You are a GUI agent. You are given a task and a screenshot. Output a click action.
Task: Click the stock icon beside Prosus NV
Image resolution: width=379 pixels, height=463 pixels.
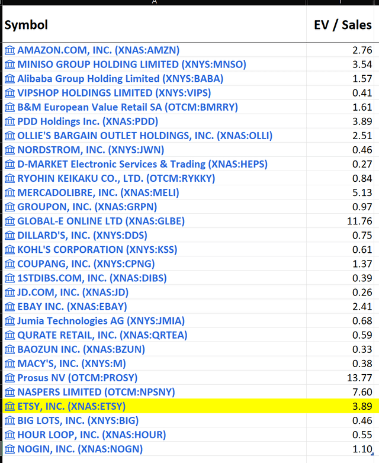point(9,378)
